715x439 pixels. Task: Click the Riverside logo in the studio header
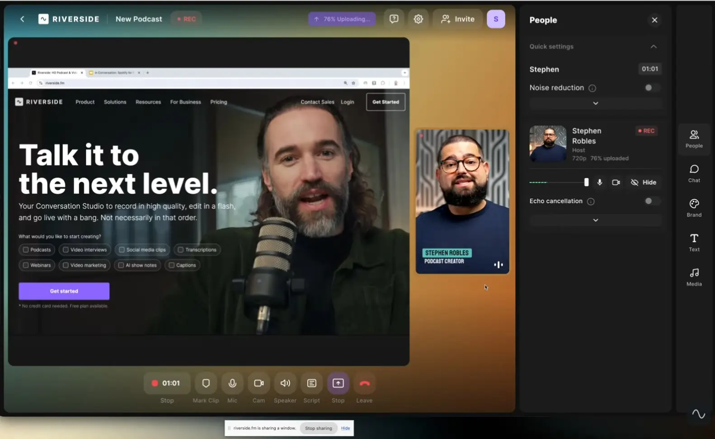(69, 19)
